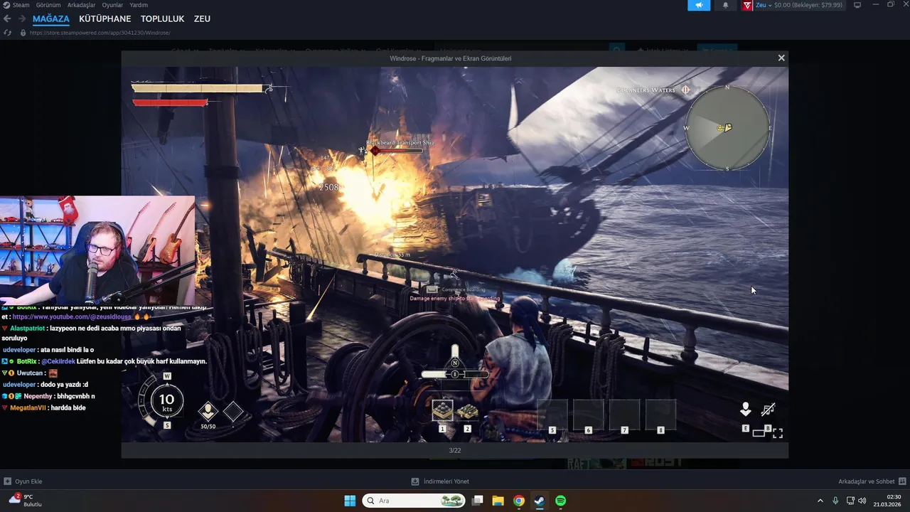Open the Yardım menu
The width and height of the screenshot is (910, 512).
pyautogui.click(x=139, y=5)
